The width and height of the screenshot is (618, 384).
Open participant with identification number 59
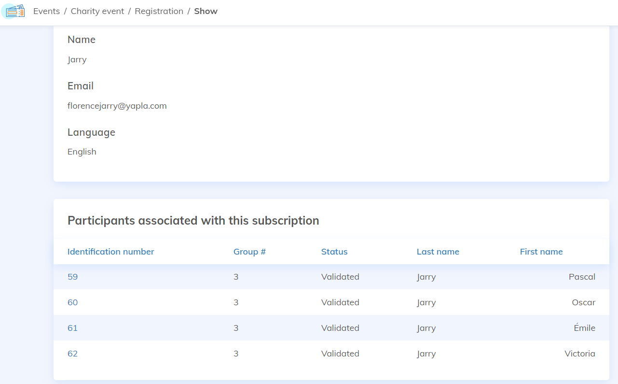[72, 277]
